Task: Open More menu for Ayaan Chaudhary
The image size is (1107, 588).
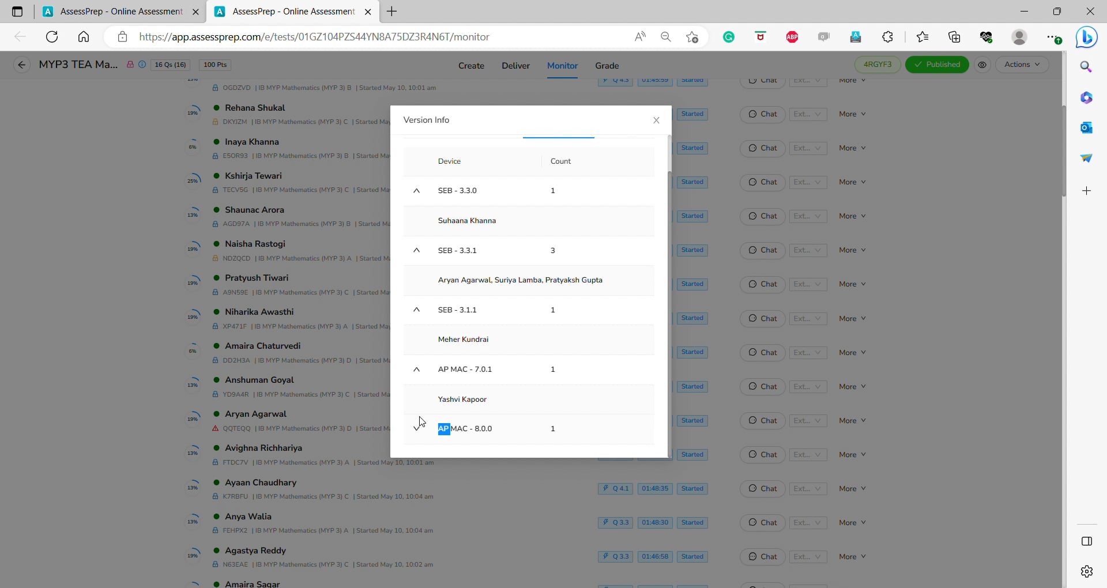Action: [x=852, y=489]
